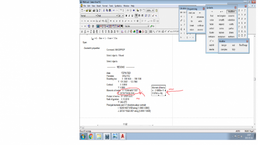Paste from clipboard
The height and width of the screenshot is (145, 258).
click(x=110, y=10)
